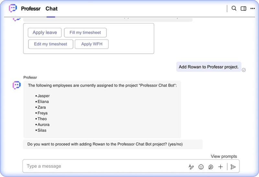Open the three-dot more options menu

(253, 8)
